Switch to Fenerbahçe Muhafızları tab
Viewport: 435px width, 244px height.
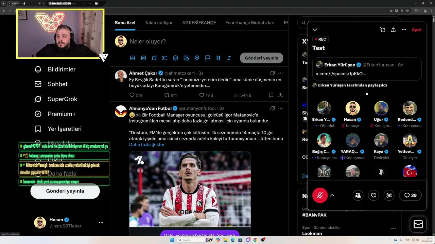coord(250,23)
